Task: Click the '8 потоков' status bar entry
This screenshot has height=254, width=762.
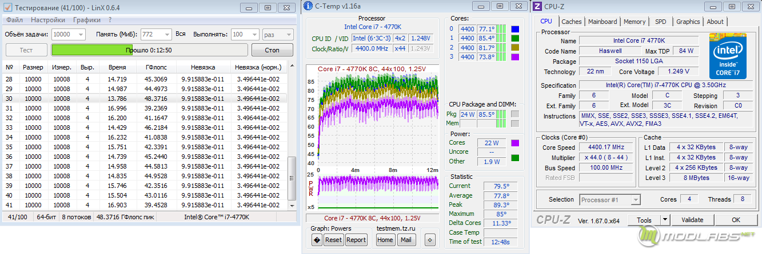Action: point(75,217)
